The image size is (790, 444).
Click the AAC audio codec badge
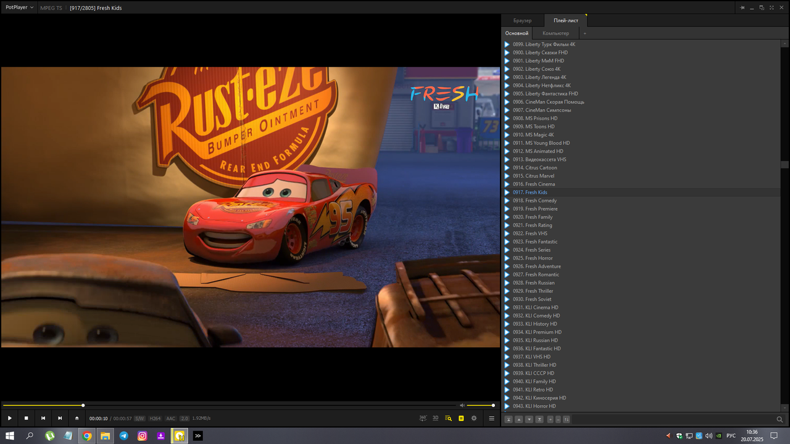point(171,418)
